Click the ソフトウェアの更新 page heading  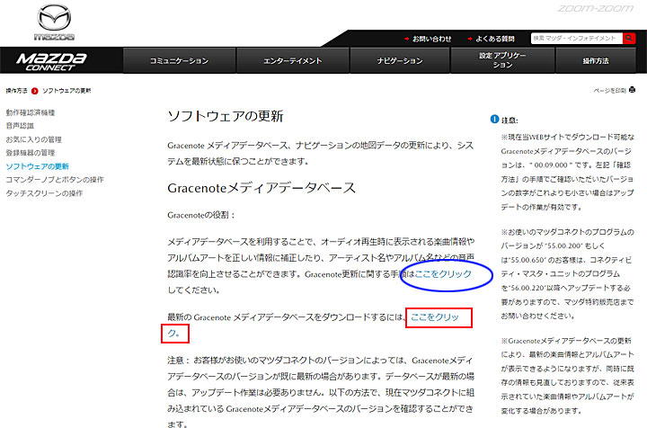tap(226, 116)
